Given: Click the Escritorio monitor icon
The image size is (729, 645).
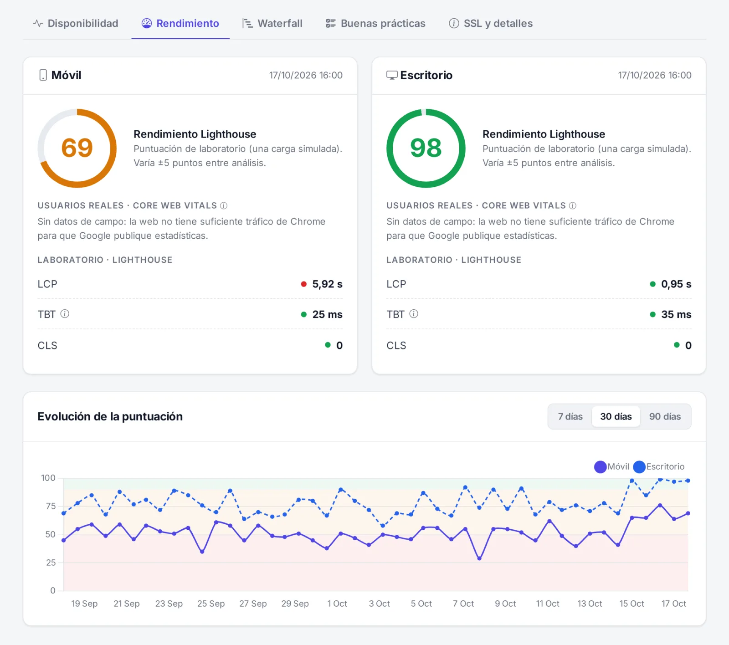Looking at the screenshot, I should [x=392, y=75].
